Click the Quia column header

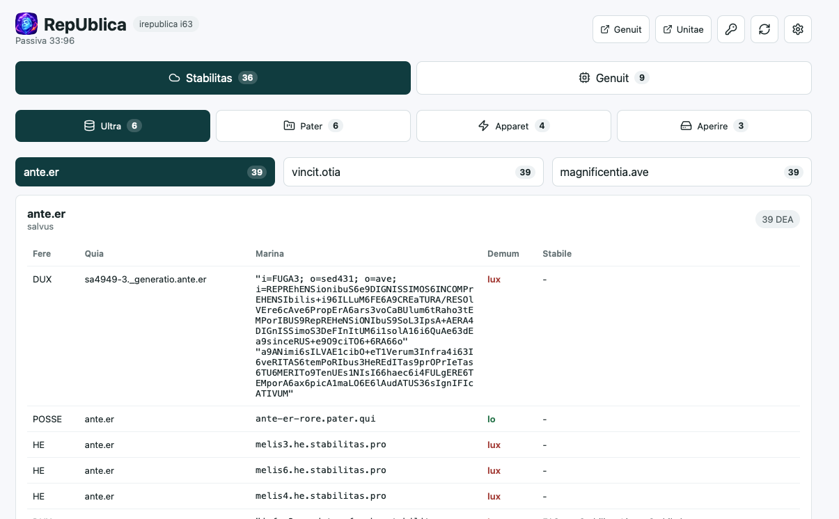click(x=94, y=254)
